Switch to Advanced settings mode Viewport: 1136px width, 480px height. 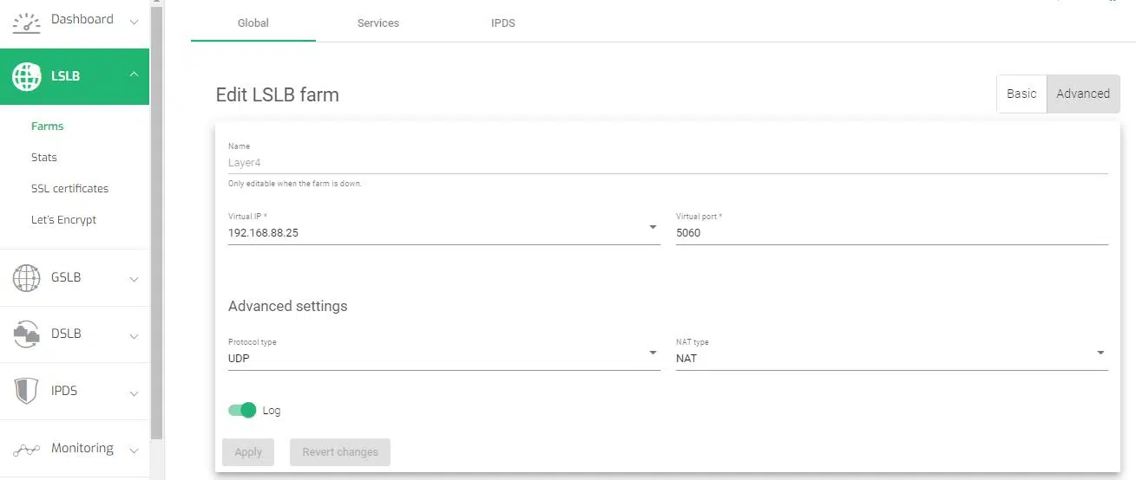click(1082, 94)
